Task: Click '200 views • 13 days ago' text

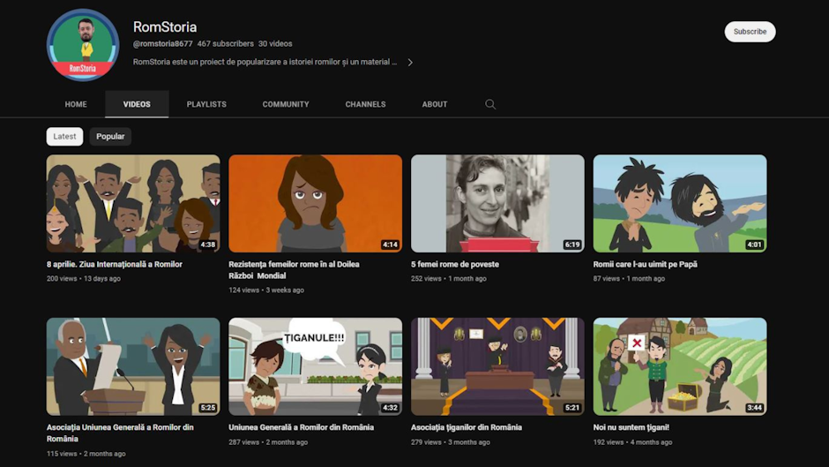Action: pos(84,278)
